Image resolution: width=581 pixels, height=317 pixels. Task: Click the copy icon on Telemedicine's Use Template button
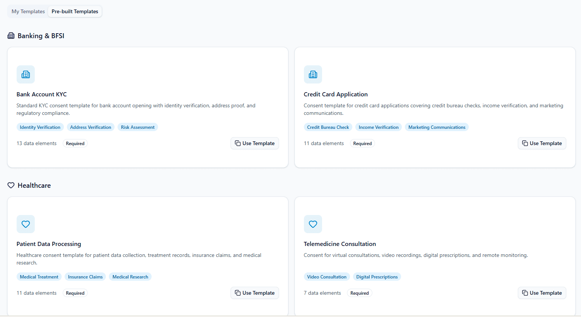525,293
